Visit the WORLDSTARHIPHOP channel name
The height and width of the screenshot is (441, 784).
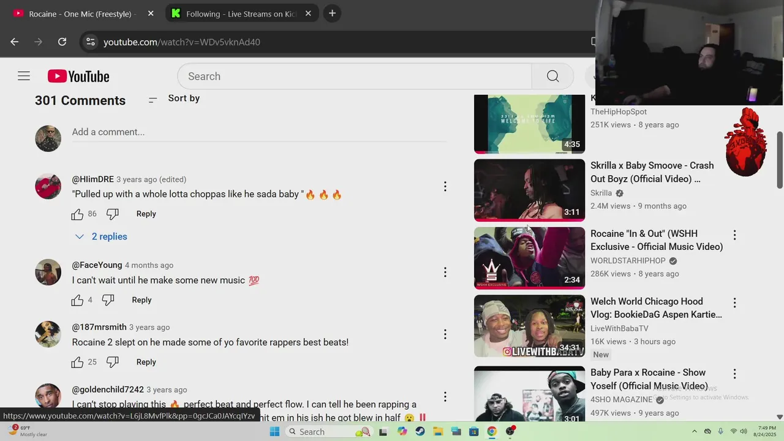click(x=628, y=261)
